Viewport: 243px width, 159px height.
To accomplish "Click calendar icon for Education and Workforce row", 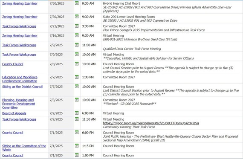I will click(x=77, y=77).
